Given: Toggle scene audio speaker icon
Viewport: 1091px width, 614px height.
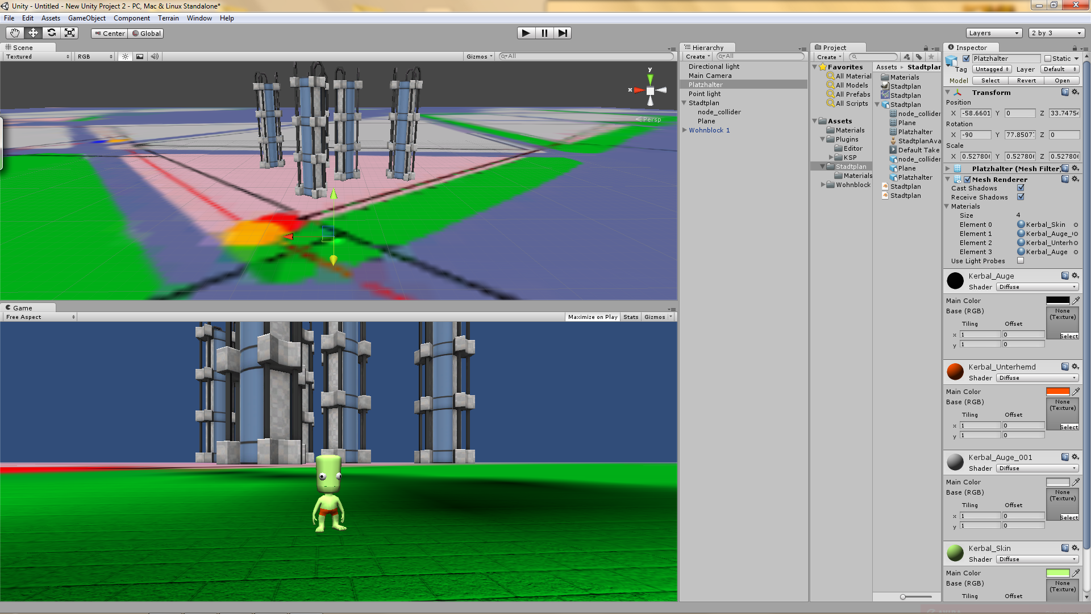Looking at the screenshot, I should click(154, 56).
